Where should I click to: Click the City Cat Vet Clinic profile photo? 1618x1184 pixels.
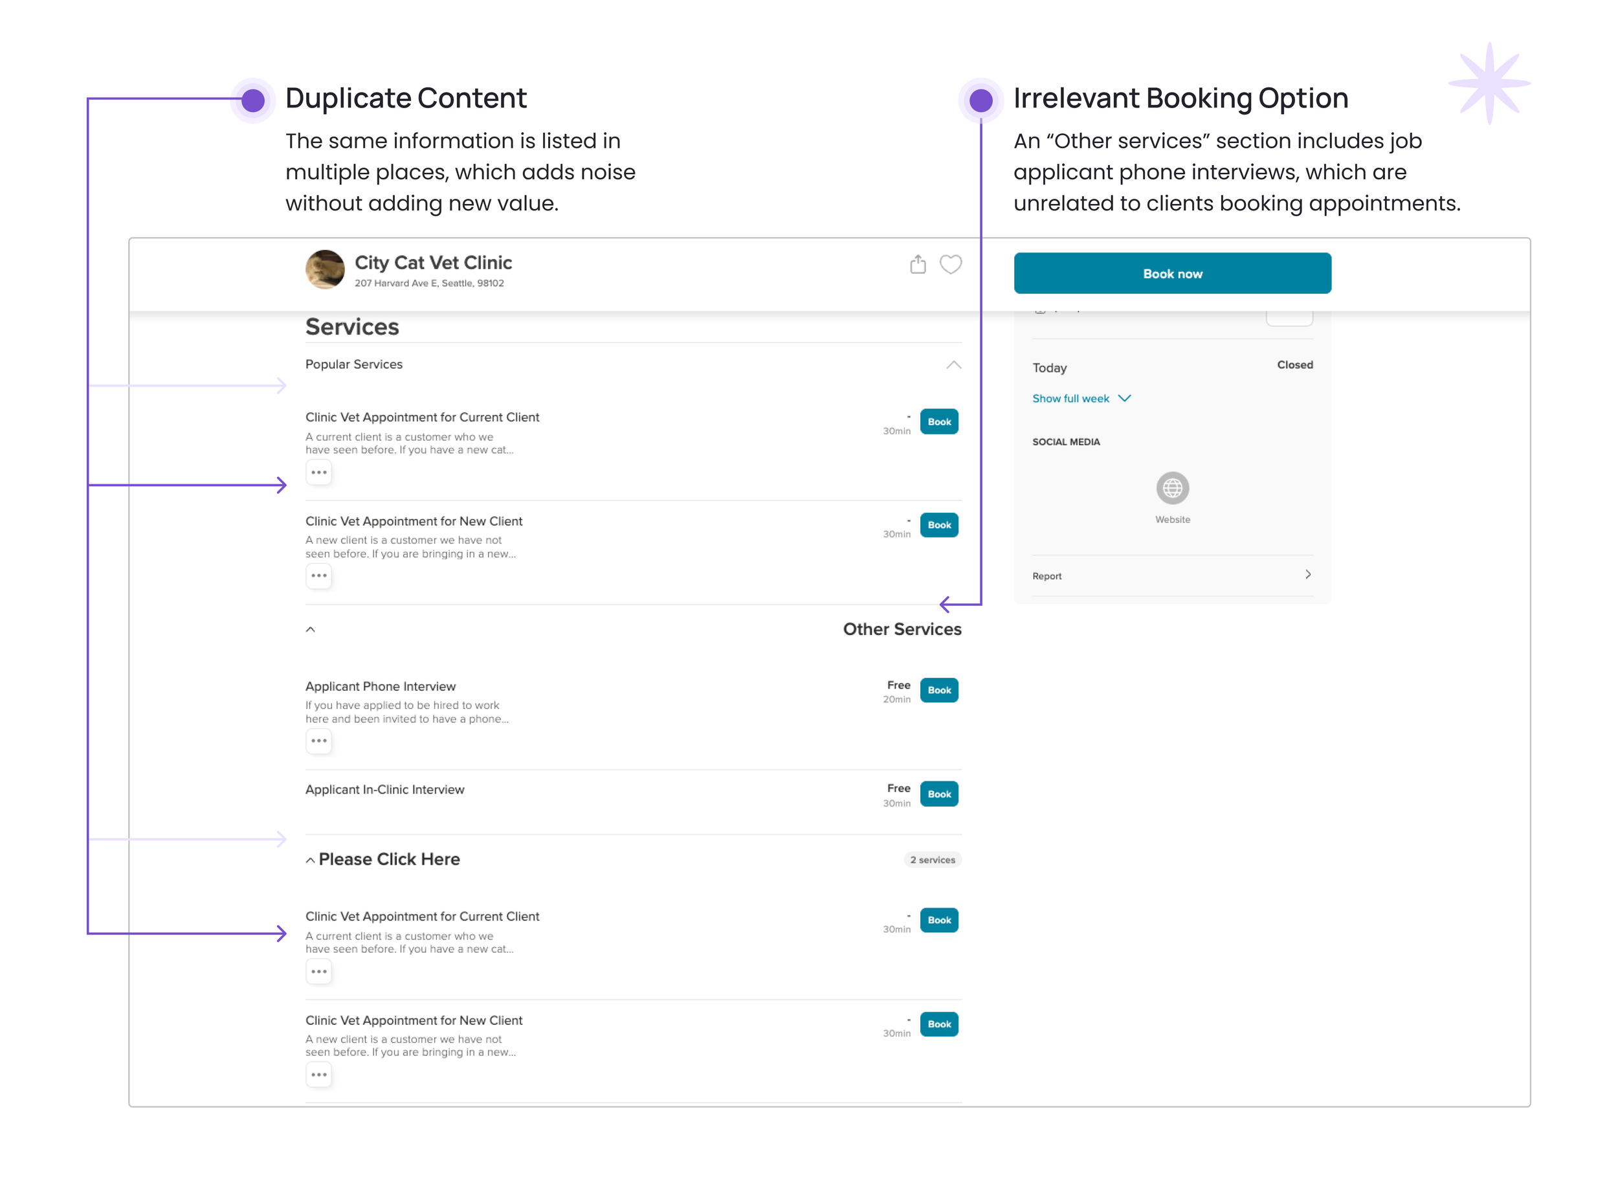[x=325, y=269]
